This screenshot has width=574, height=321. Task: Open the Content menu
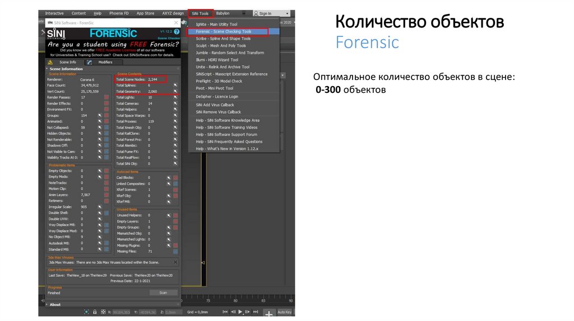point(78,13)
